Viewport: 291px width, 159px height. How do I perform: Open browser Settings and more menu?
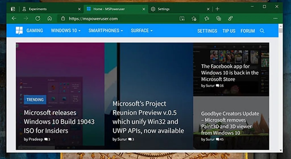pos(275,18)
